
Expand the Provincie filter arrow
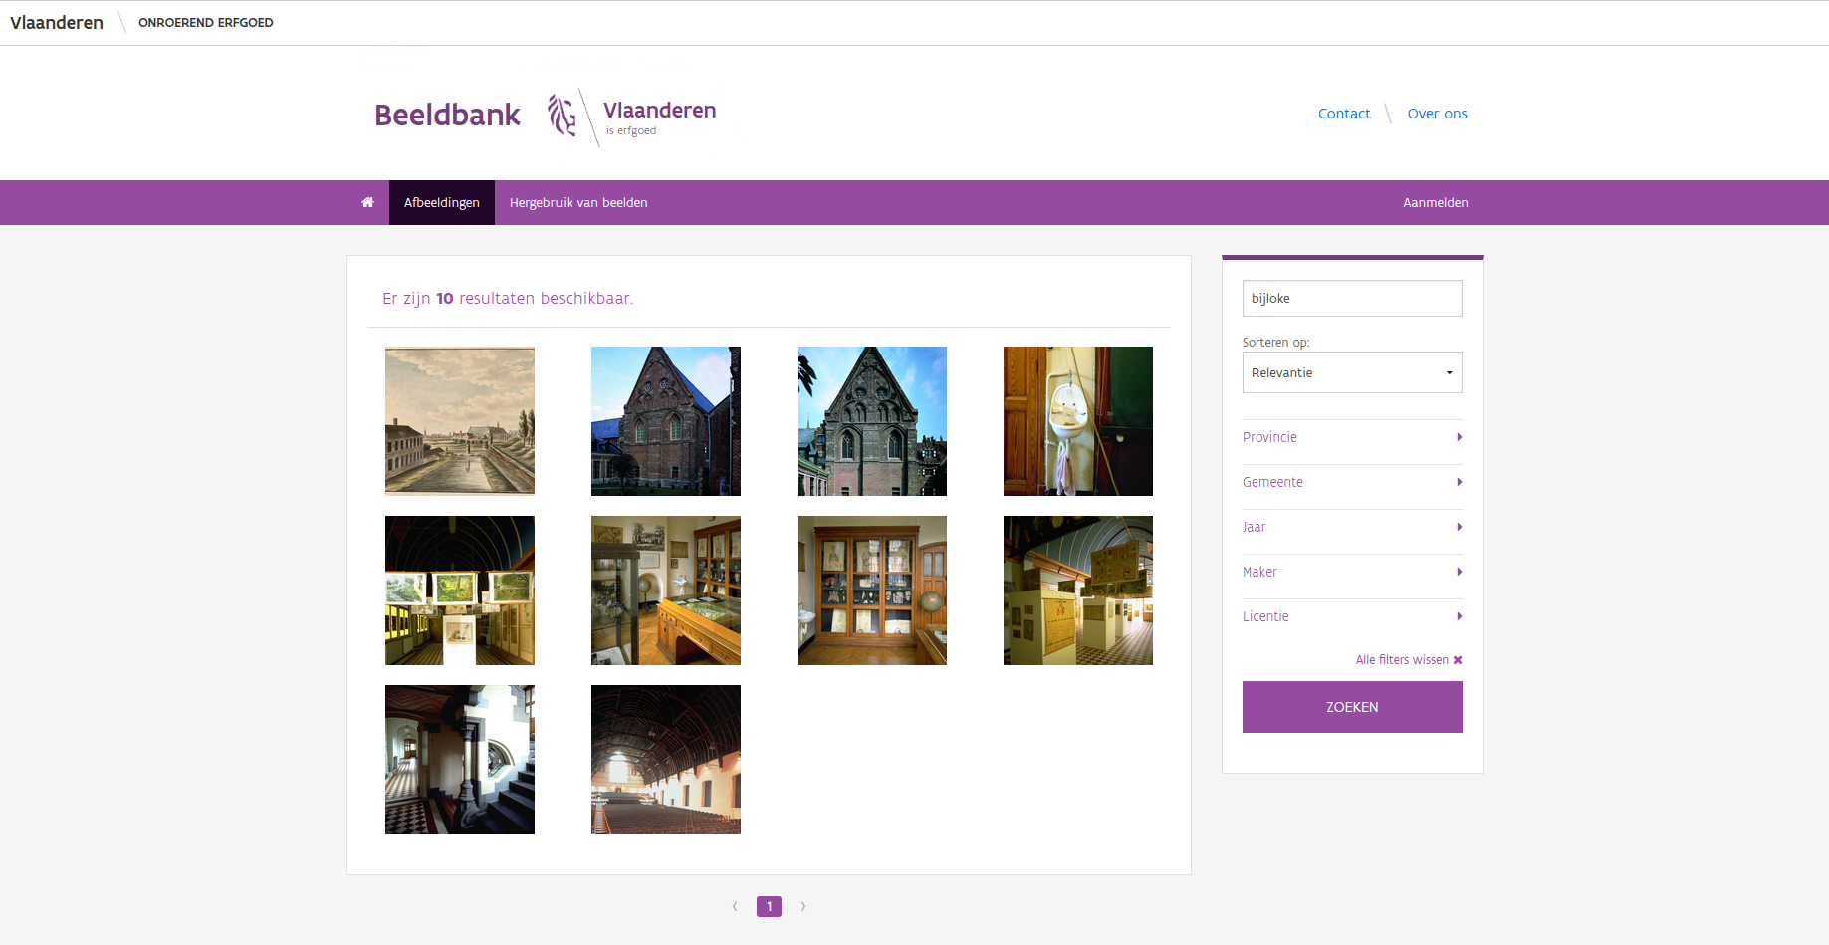click(x=1459, y=437)
